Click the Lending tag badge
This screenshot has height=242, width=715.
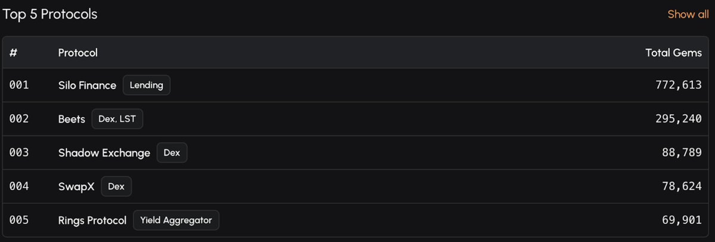146,85
